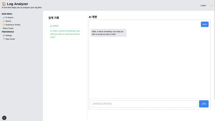Open Suspicious Activity page
Image resolution: width=215 pixels, height=121 pixels.
[12, 25]
